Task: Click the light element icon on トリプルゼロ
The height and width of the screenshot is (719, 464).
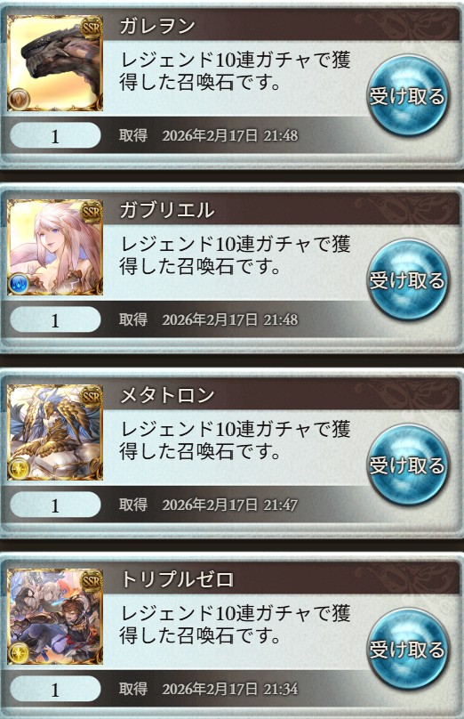Action: pyautogui.click(x=20, y=652)
